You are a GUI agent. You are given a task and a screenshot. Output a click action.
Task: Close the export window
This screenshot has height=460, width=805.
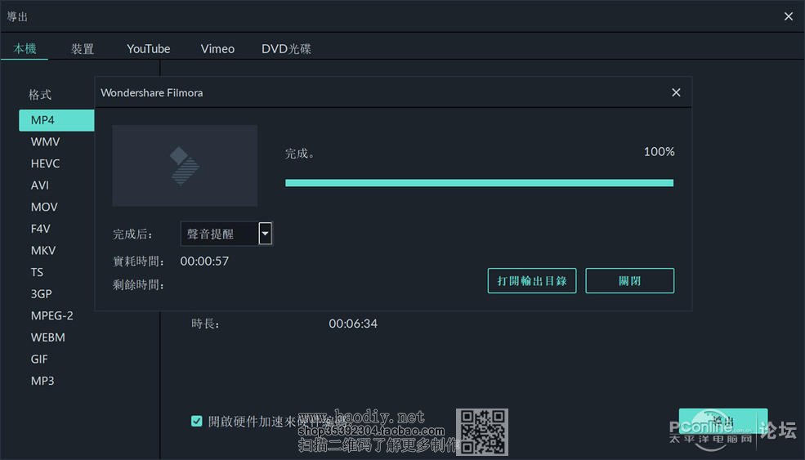(788, 16)
